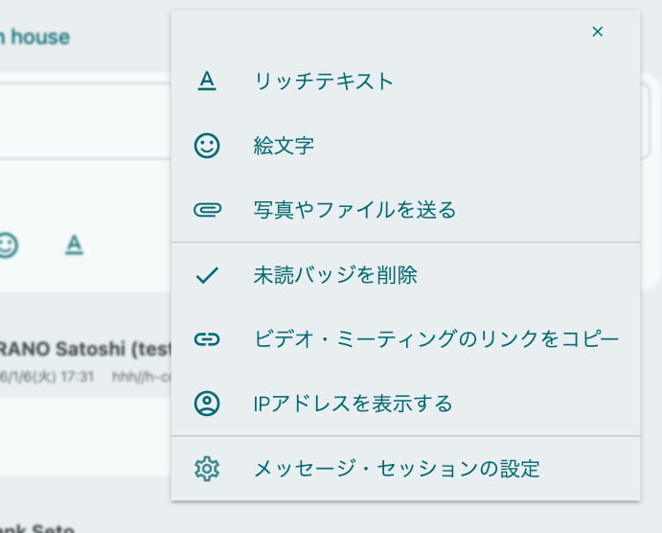Choose 写真やファイルを送る option

[354, 209]
